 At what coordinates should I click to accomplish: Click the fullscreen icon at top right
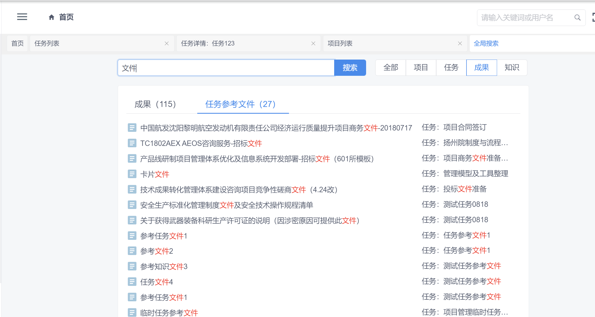[x=593, y=17]
